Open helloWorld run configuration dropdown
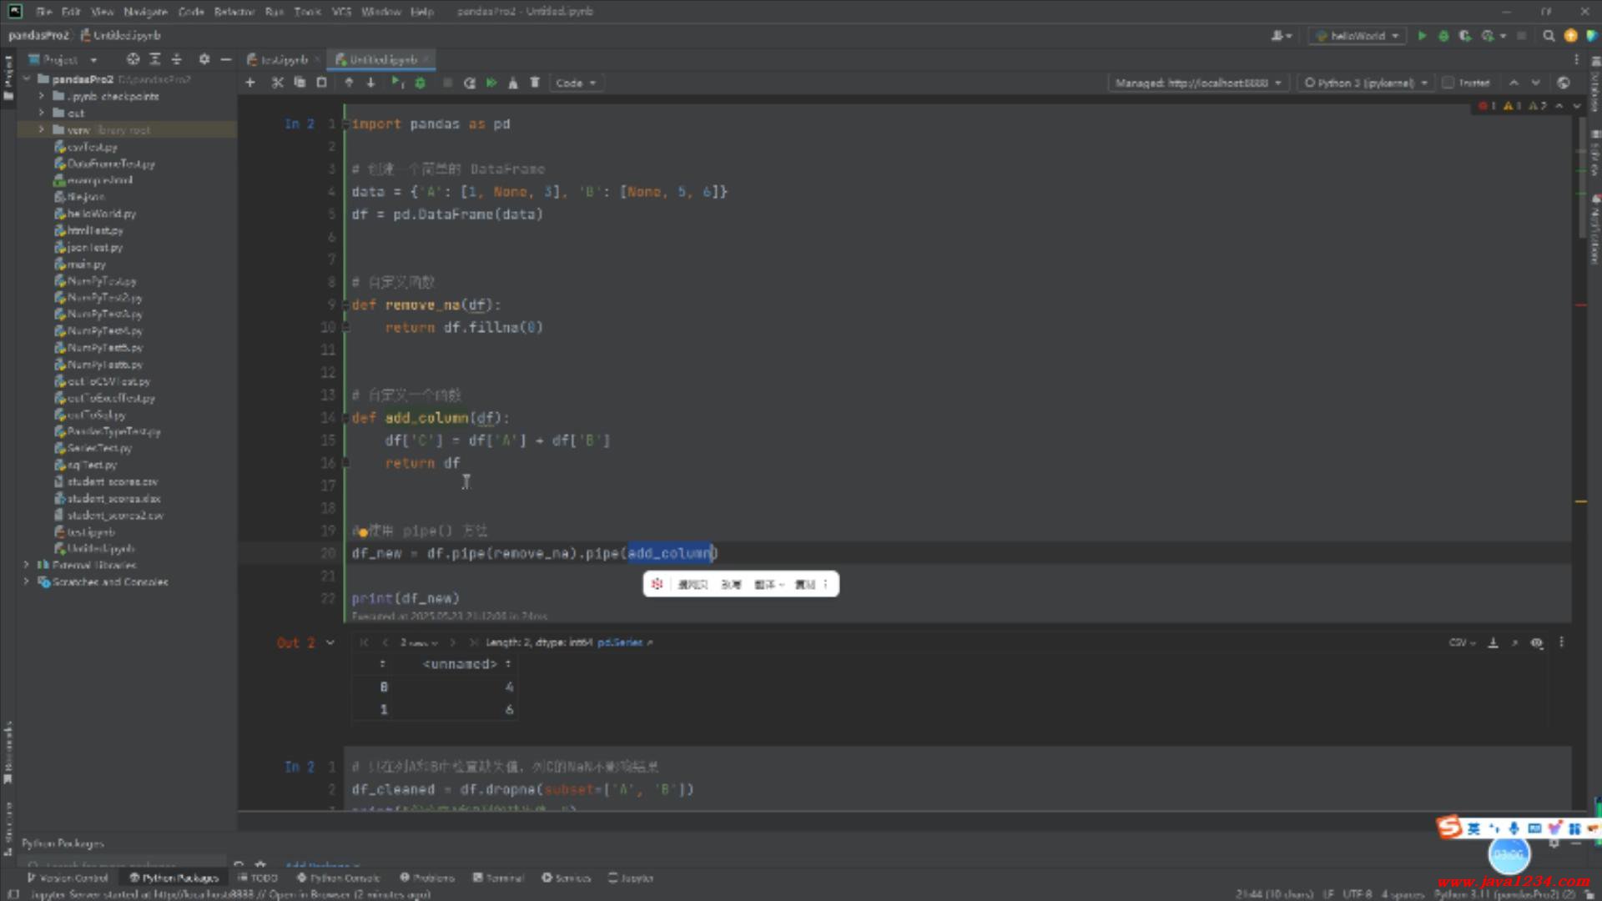Screen dimensions: 1602x901 tap(1358, 36)
